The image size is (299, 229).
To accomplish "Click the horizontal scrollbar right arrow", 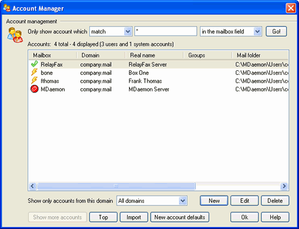I will [x=284, y=186].
